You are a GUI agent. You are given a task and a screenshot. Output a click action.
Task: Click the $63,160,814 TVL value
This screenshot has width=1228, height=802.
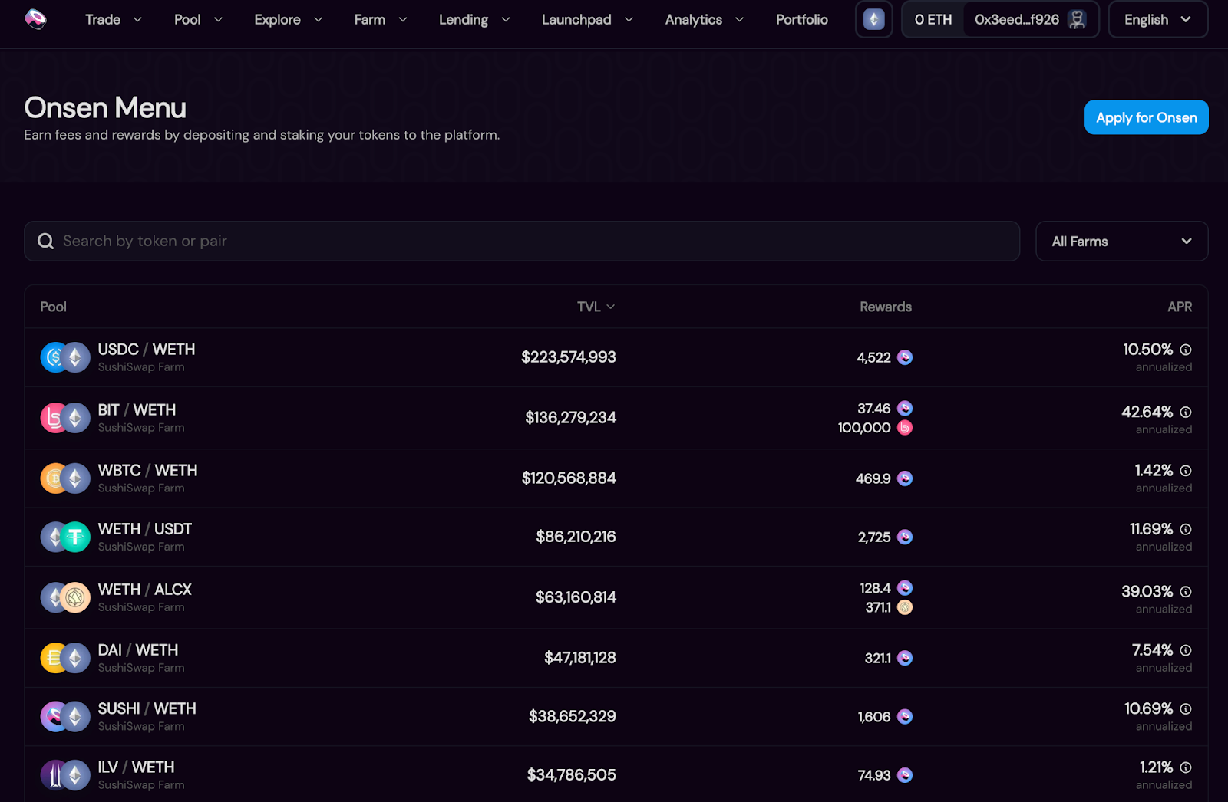pyautogui.click(x=576, y=597)
